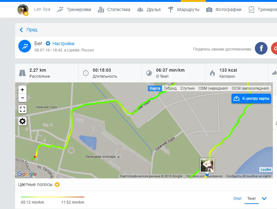Click the Google logo on the map
The height and width of the screenshot is (209, 277).
click(x=27, y=174)
